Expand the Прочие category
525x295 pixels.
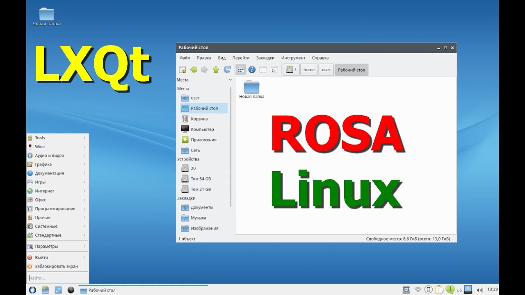[57, 218]
